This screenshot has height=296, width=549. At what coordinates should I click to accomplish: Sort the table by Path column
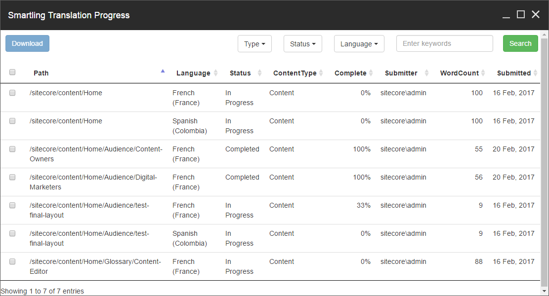click(97, 73)
